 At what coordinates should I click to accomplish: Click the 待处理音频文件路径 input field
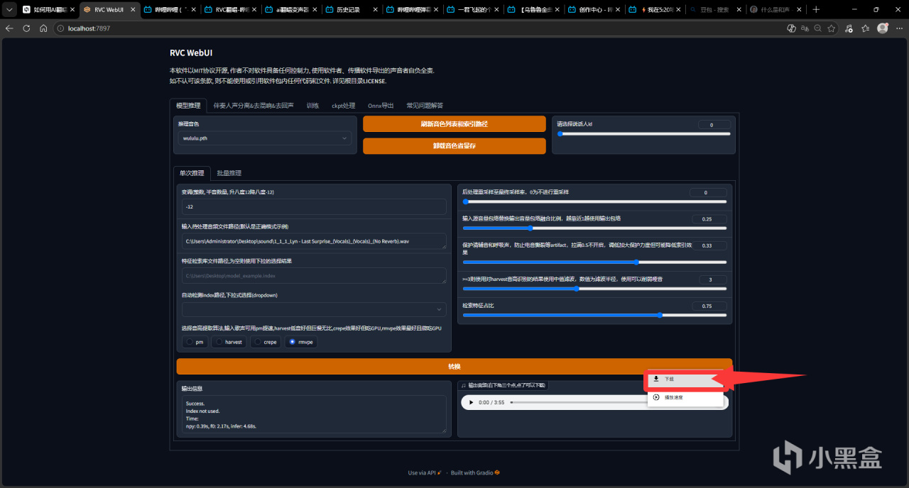(314, 241)
